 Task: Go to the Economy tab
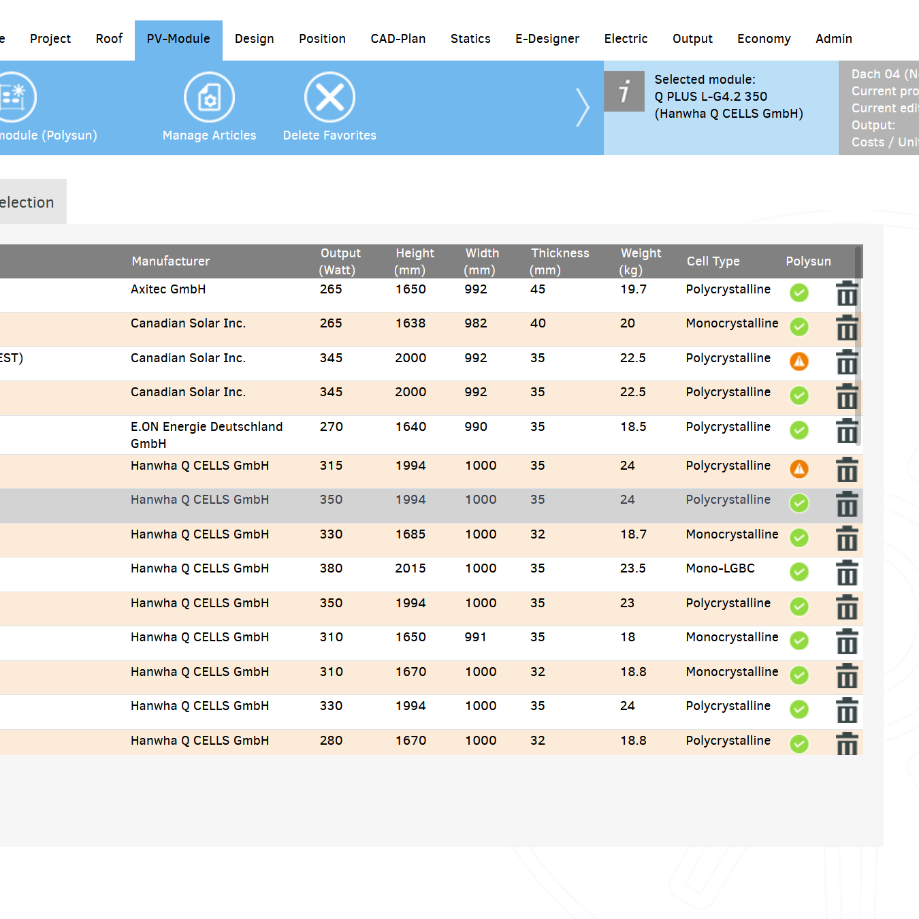click(764, 39)
